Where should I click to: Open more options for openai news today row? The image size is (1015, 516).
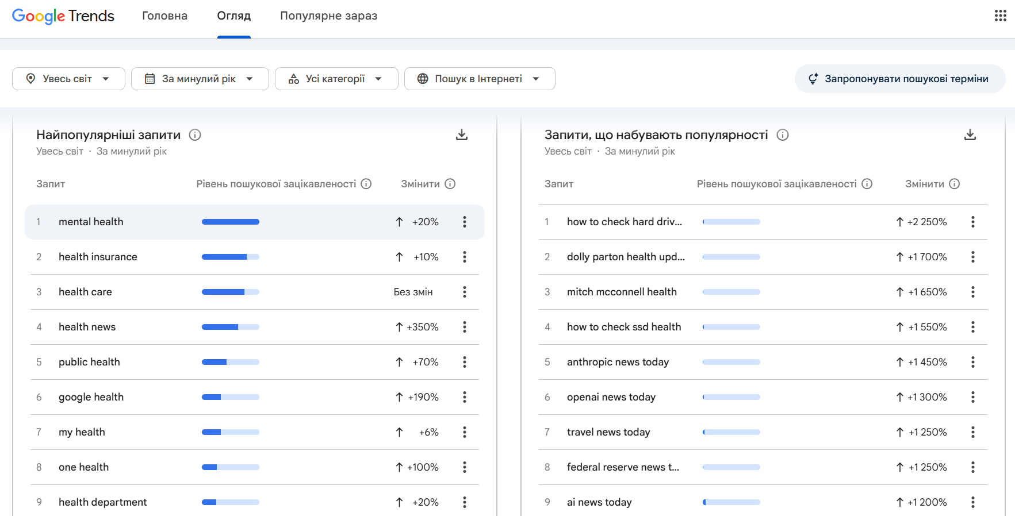(973, 397)
